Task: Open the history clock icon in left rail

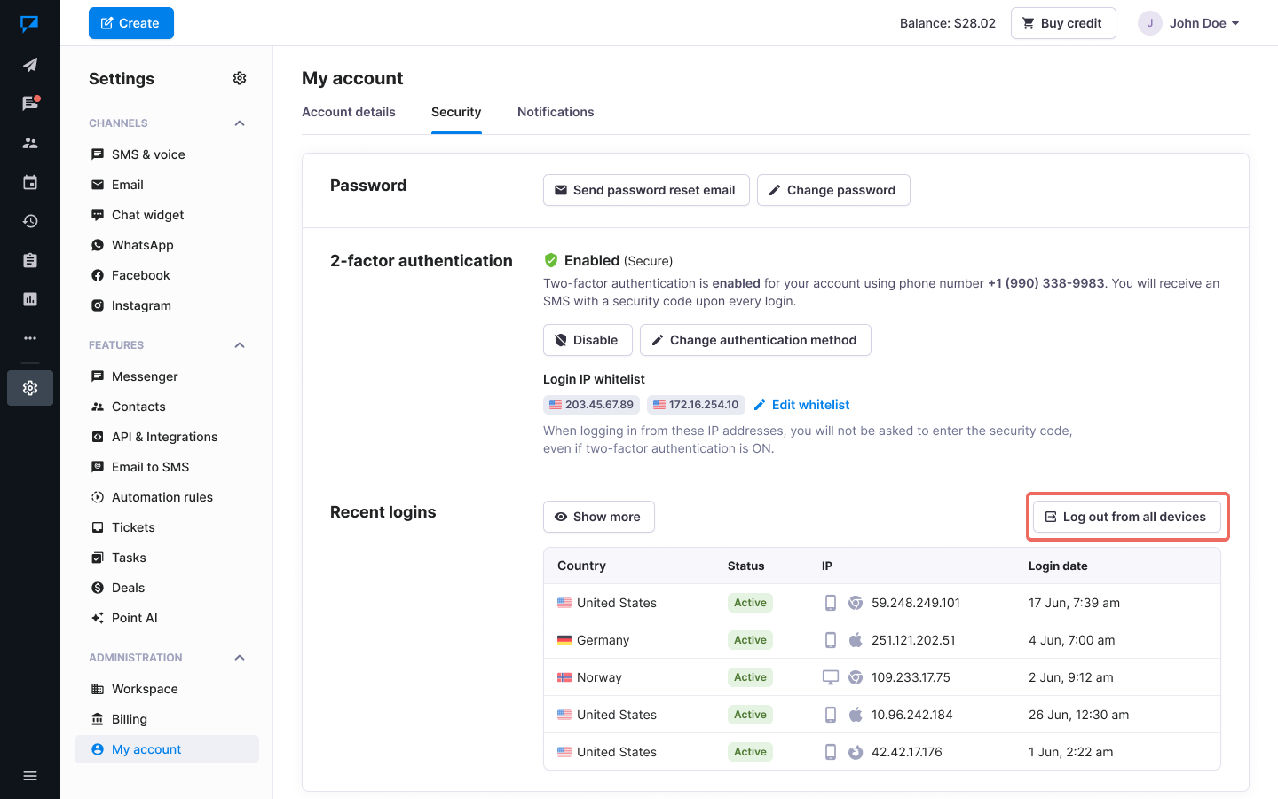Action: 30,221
